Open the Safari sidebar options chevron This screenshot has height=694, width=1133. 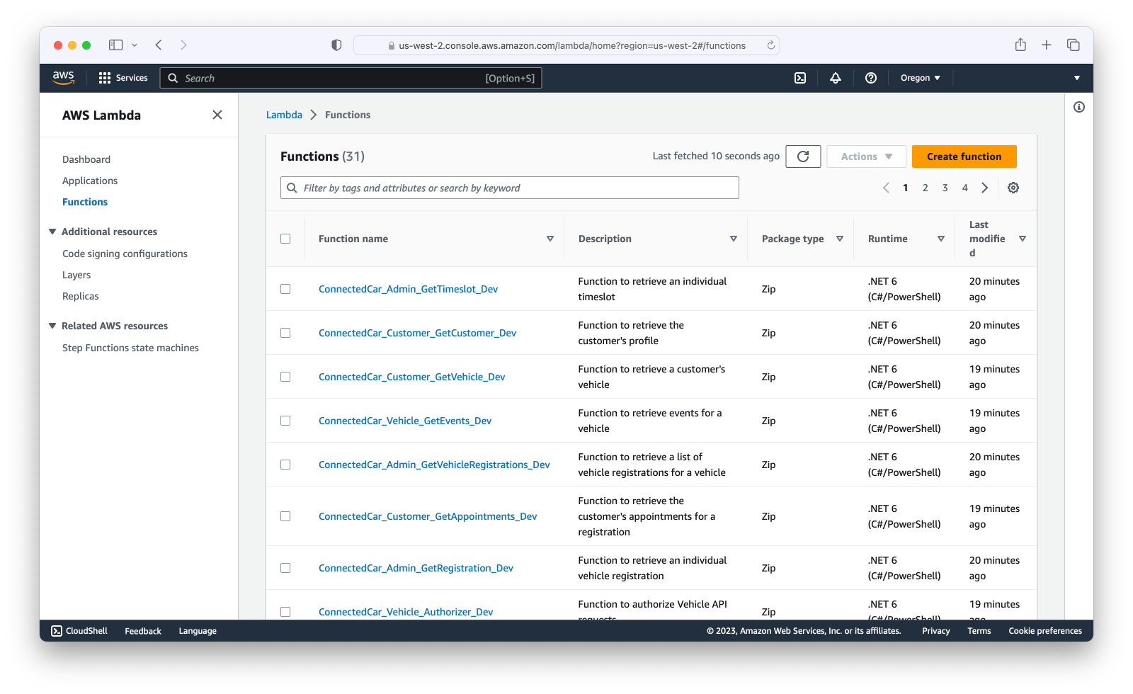coord(135,45)
